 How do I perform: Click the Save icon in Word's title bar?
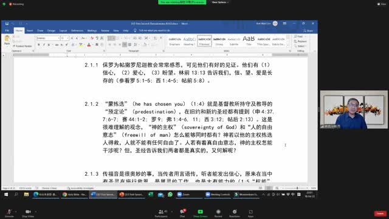tap(7, 24)
